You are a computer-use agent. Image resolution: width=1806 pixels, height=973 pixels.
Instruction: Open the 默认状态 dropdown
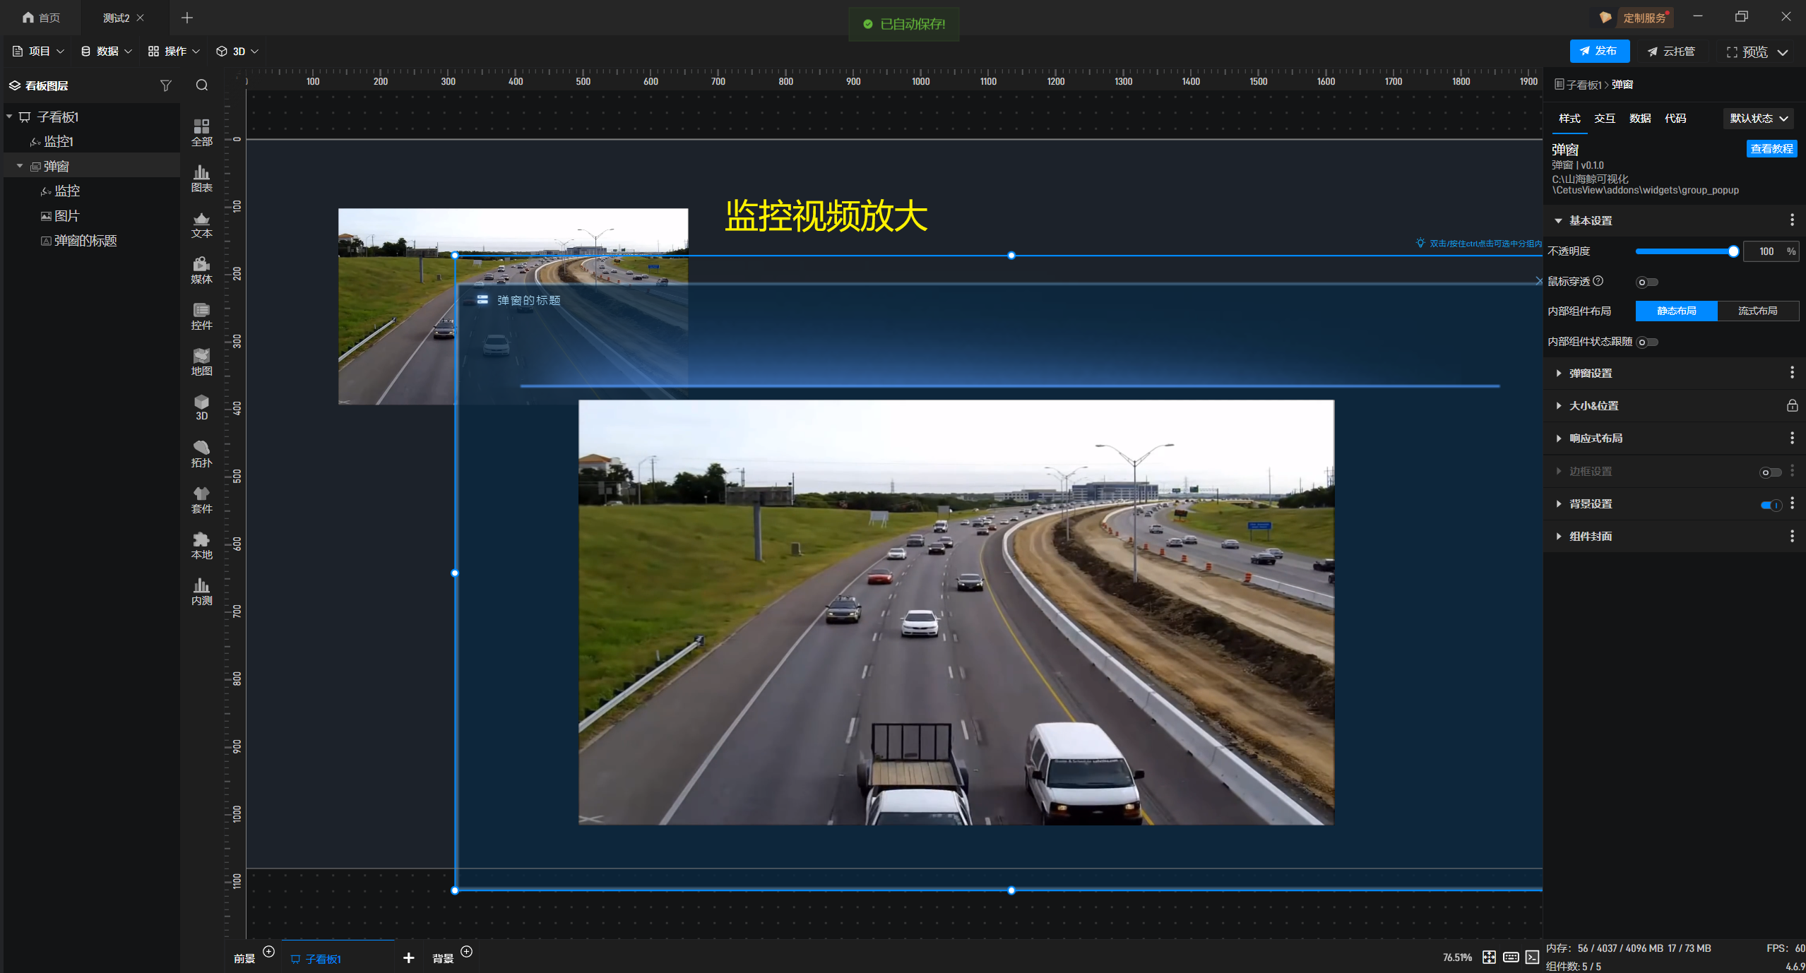[x=1757, y=118]
